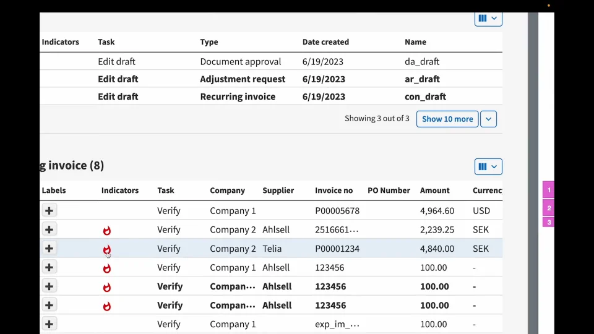Click fire indicator on 2,239.25 SEK invoice

107,231
